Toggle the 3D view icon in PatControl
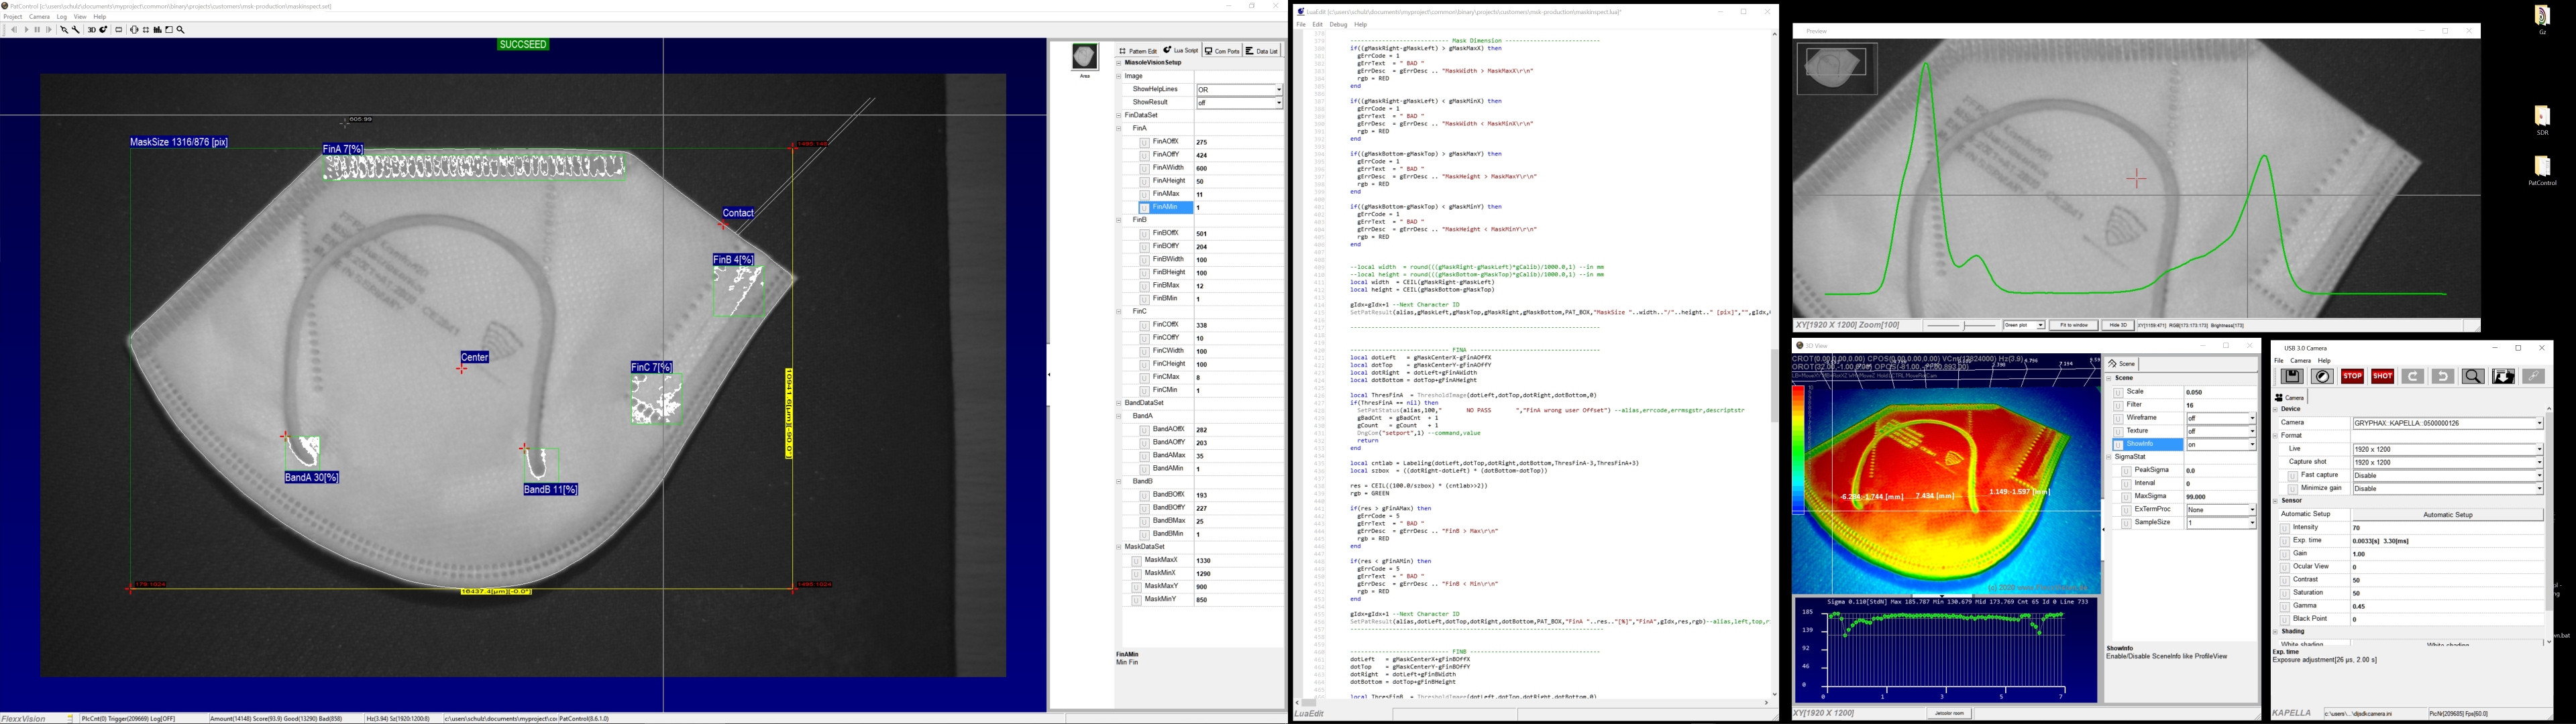 tap(91, 30)
